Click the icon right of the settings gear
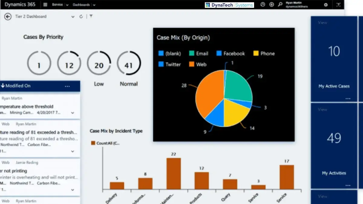The height and width of the screenshot is (204, 363). click(338, 5)
